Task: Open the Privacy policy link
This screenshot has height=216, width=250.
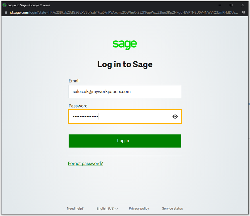Action: [x=139, y=209]
